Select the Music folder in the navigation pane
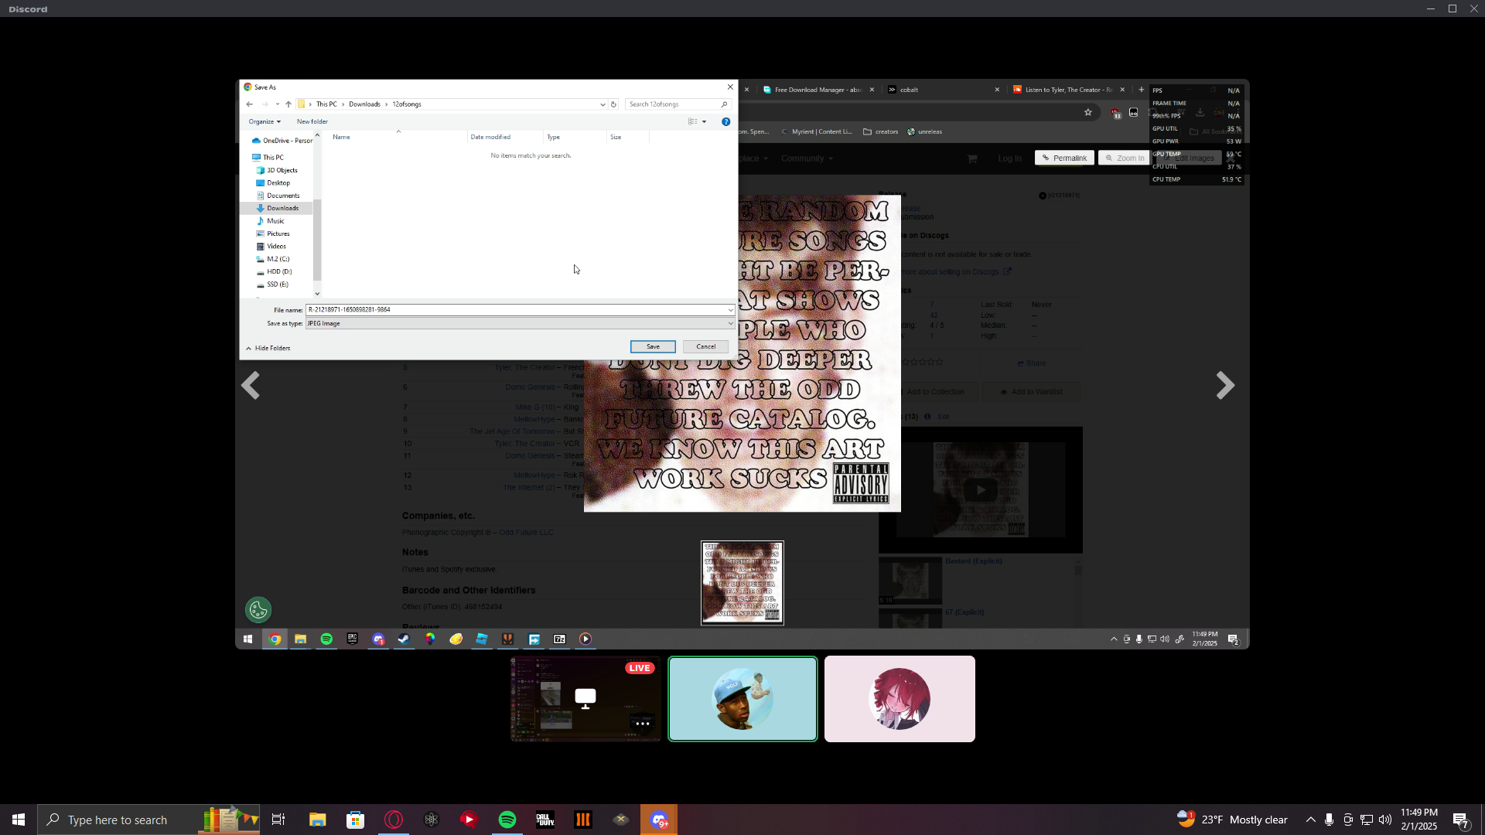The image size is (1485, 835). coord(275,221)
